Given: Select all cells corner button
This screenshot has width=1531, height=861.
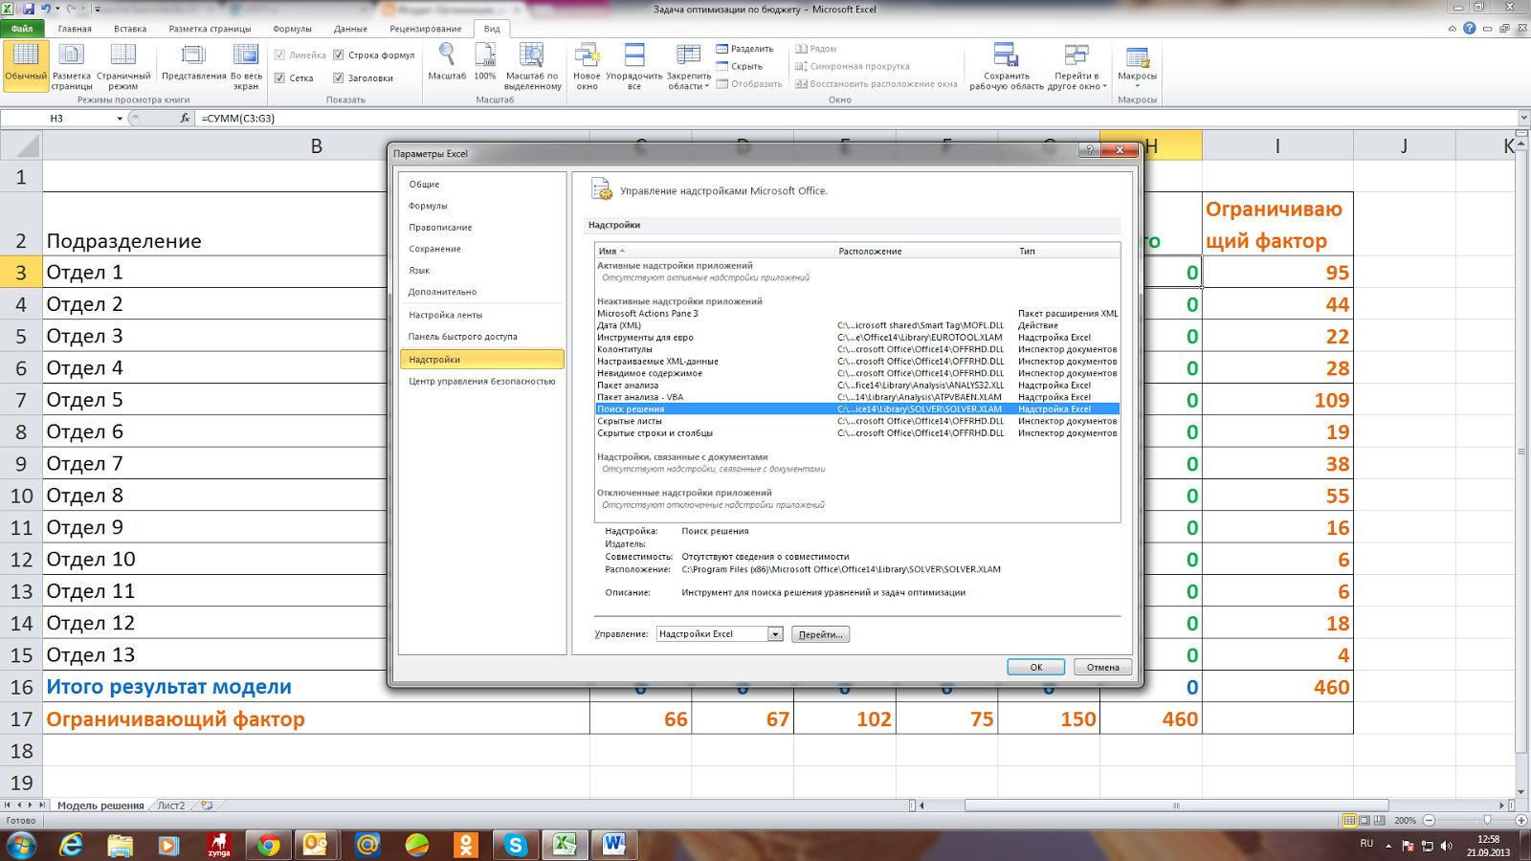Looking at the screenshot, I should (21, 145).
